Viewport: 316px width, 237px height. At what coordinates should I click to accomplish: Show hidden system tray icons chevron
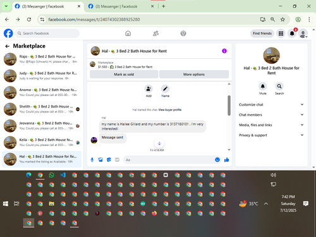266,204
